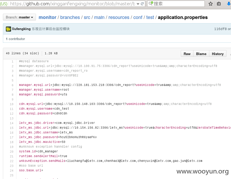This screenshot has height=179, width=231.
Task: Click the Blame button
Action: tap(201, 54)
